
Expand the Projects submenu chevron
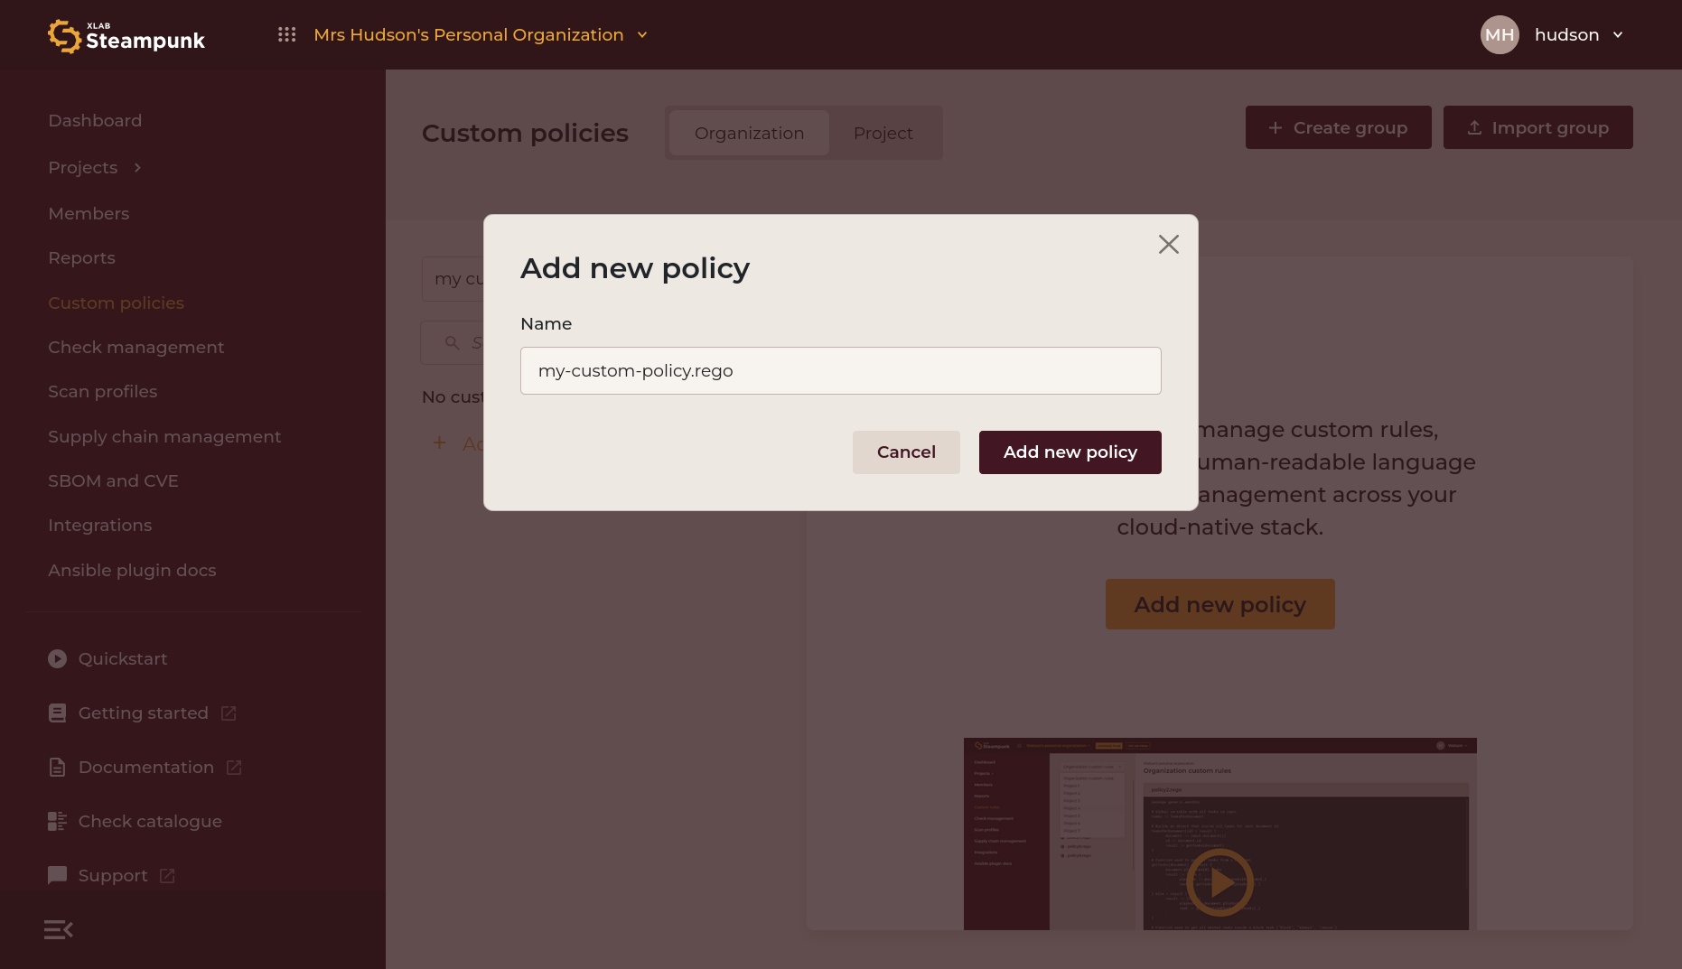tap(137, 168)
